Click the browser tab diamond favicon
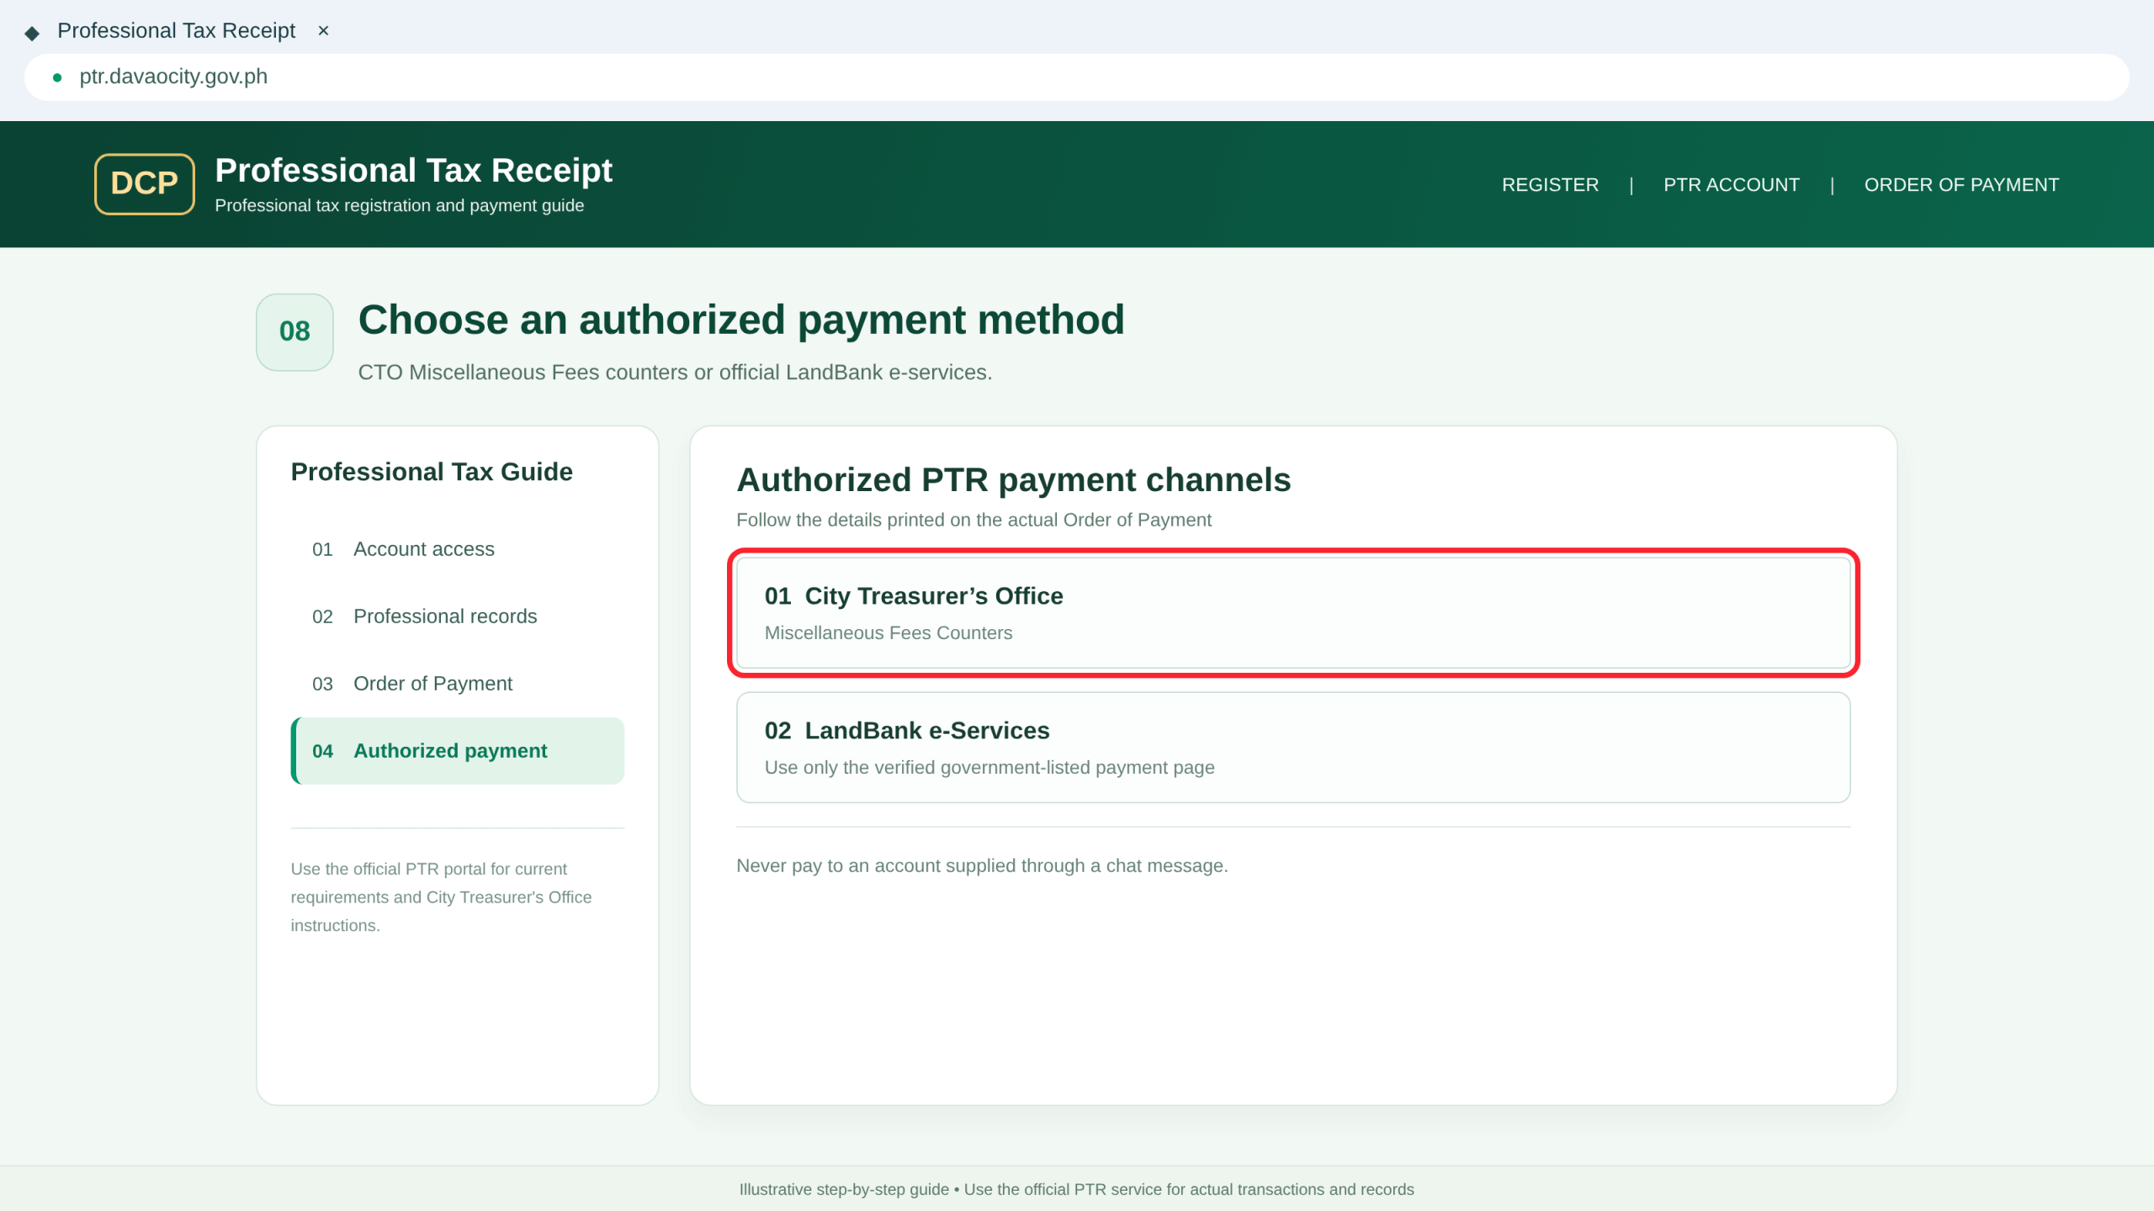2154x1211 pixels. point(32,33)
